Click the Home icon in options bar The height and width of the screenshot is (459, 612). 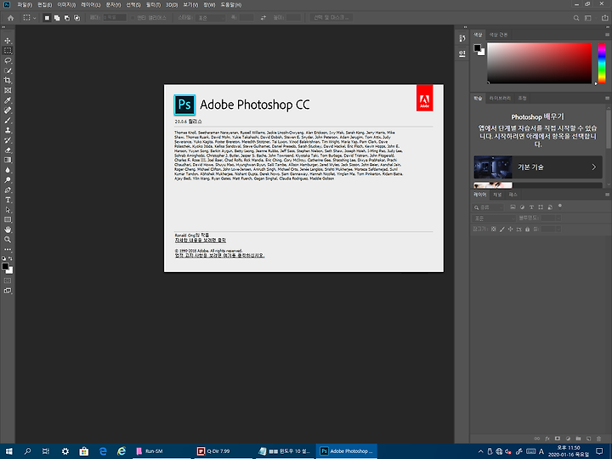(x=10, y=18)
